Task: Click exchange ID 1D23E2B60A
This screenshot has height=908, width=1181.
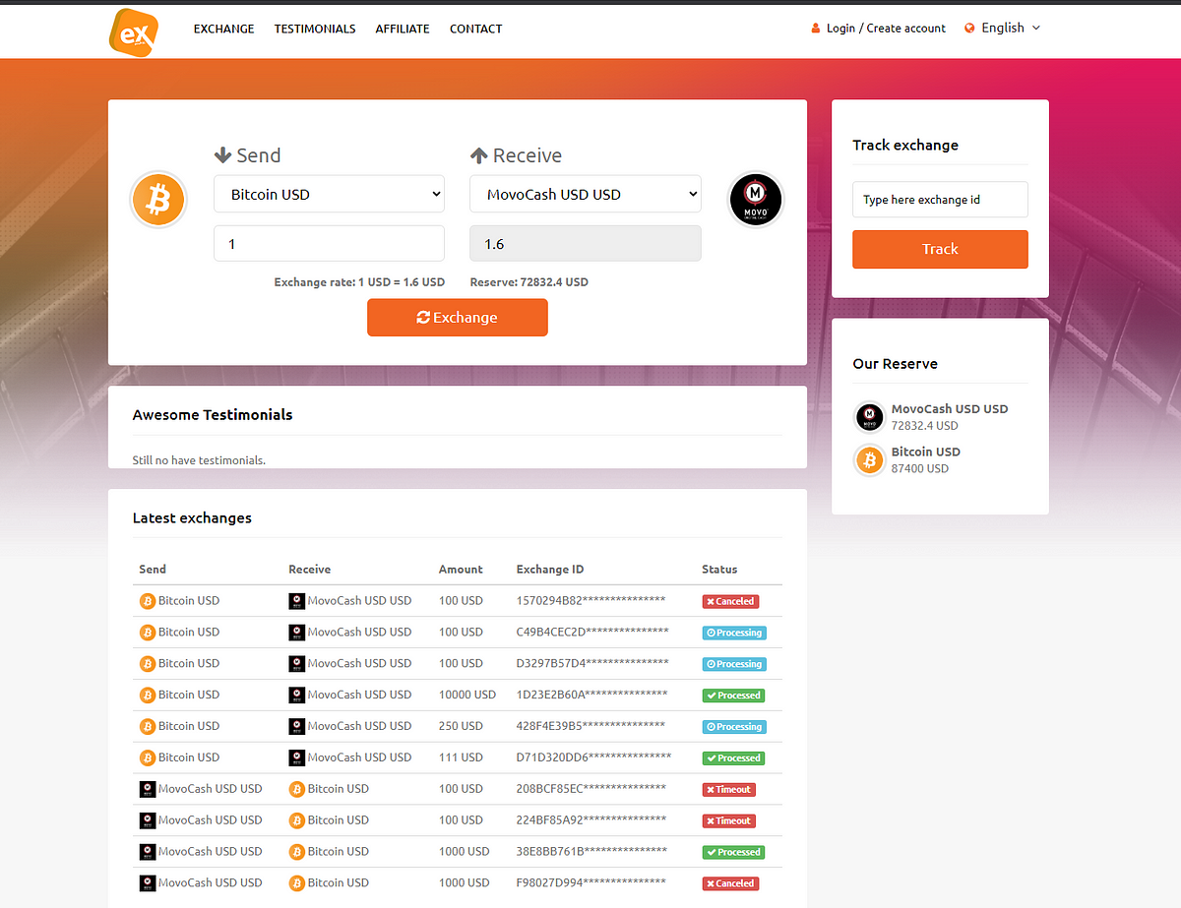Action: click(x=591, y=696)
